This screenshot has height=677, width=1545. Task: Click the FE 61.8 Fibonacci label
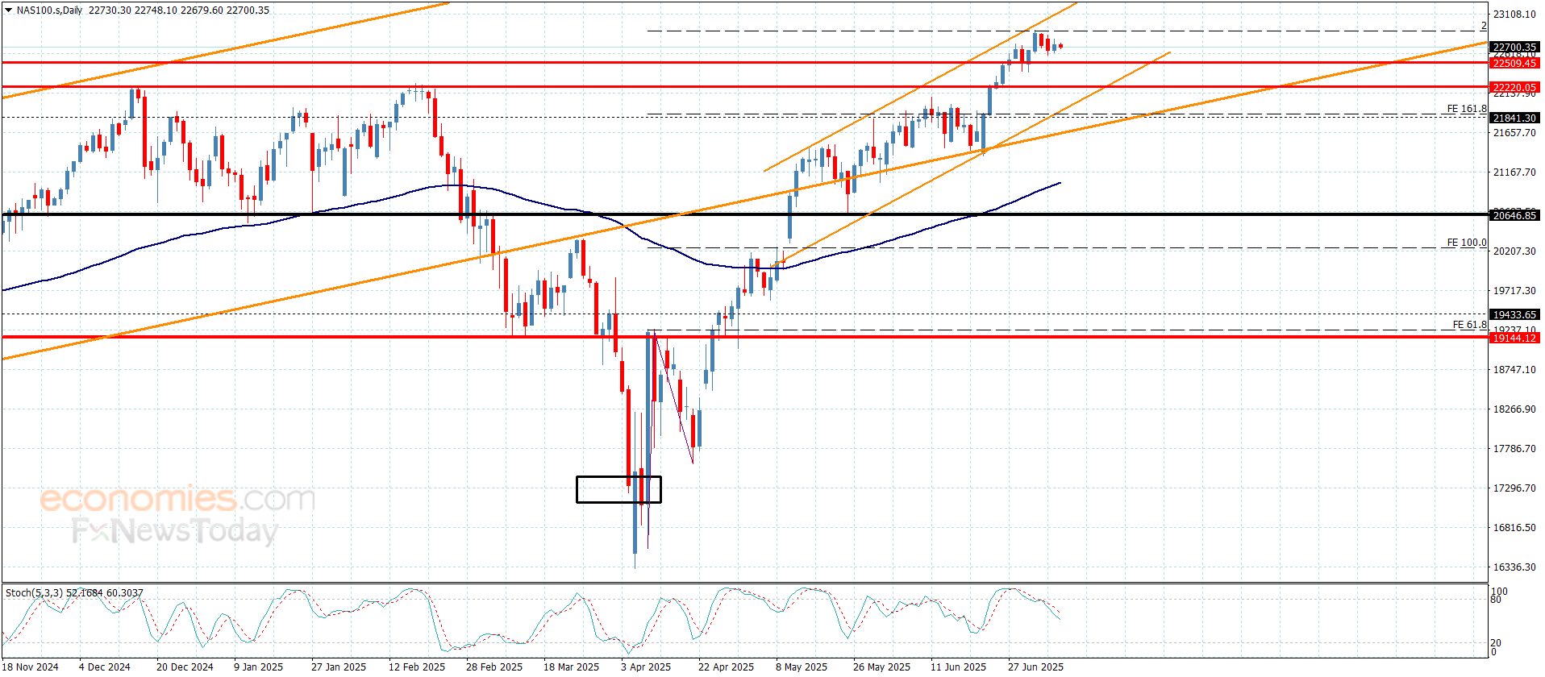1470,325
